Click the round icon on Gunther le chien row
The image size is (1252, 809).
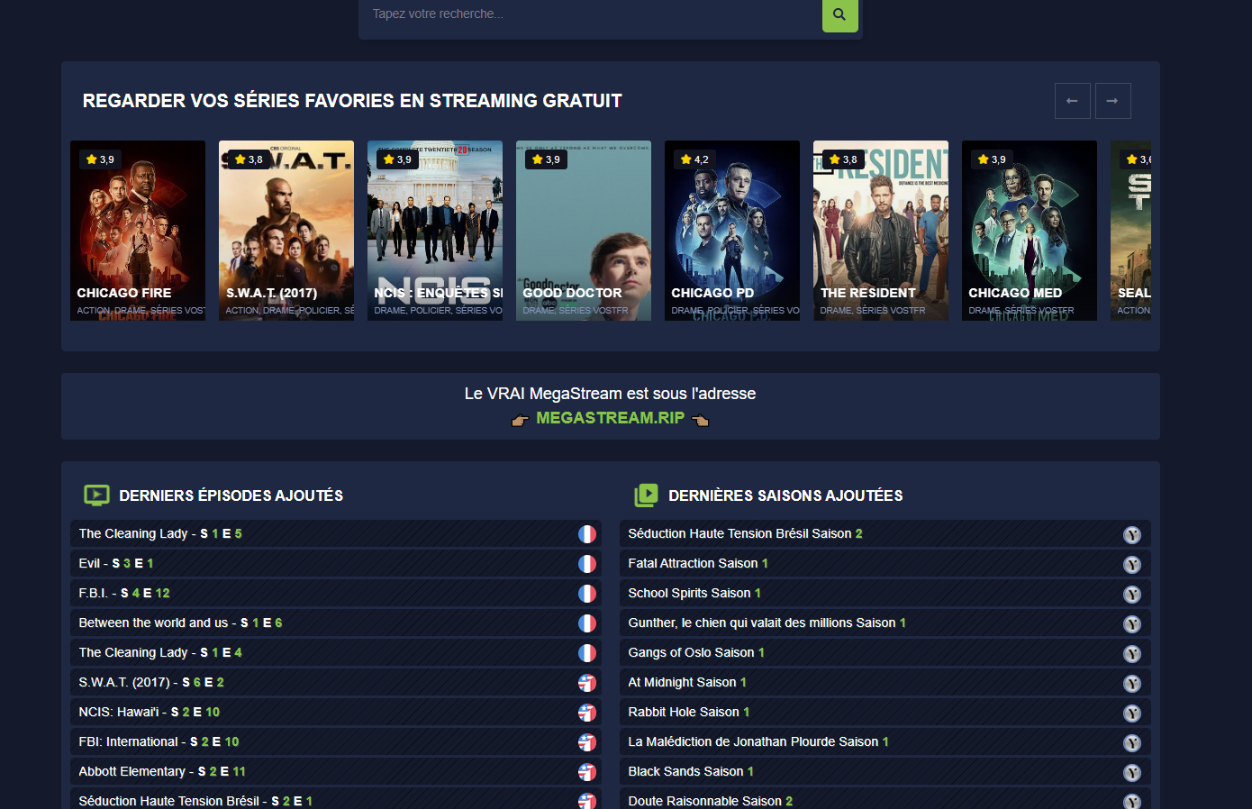(x=1132, y=624)
